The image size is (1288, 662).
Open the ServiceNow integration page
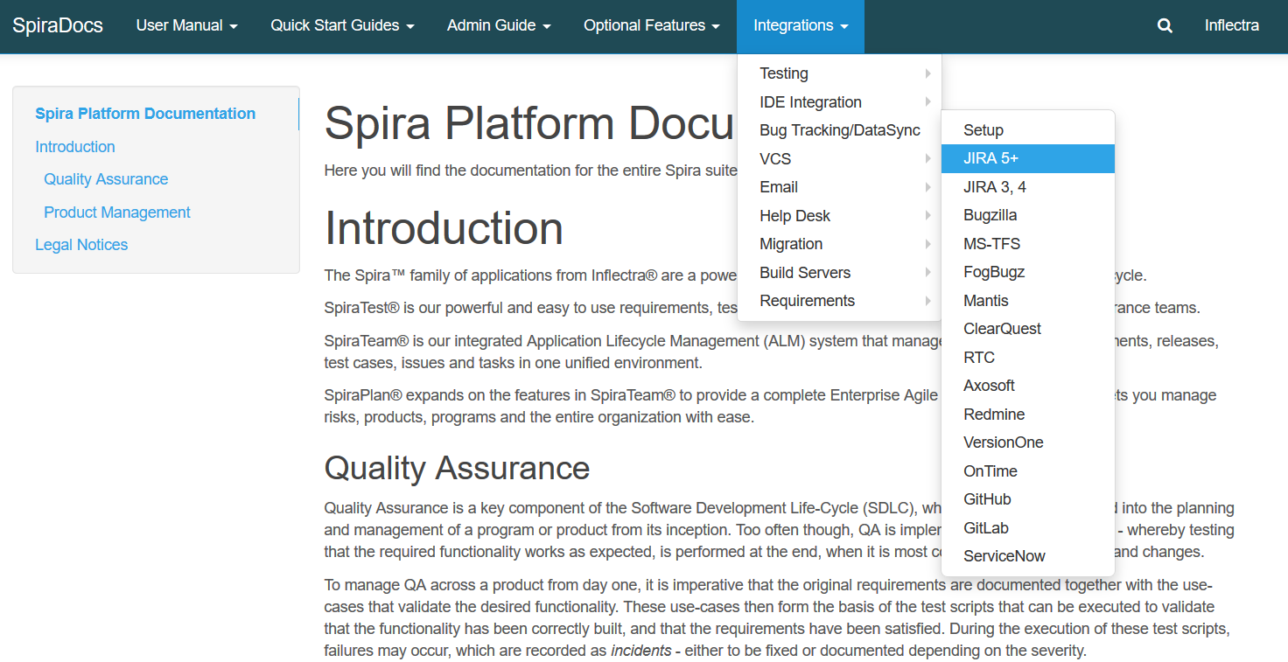coord(1004,556)
